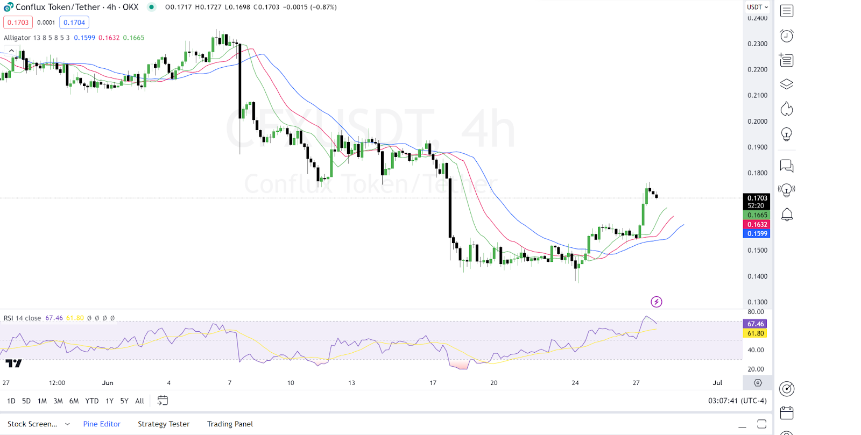Open the Alerts clock icon
Screen dimensions: 861x435
[x=787, y=35]
